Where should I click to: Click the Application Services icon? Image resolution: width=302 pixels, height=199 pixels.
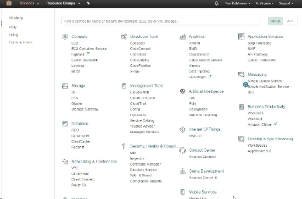[x=242, y=36]
